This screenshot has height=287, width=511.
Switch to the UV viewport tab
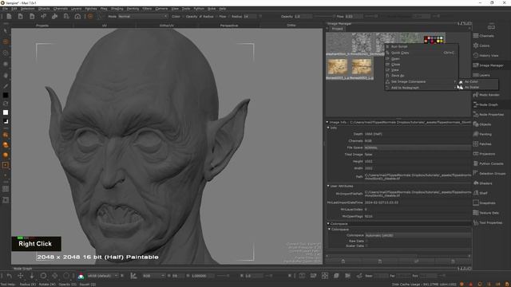105,26
